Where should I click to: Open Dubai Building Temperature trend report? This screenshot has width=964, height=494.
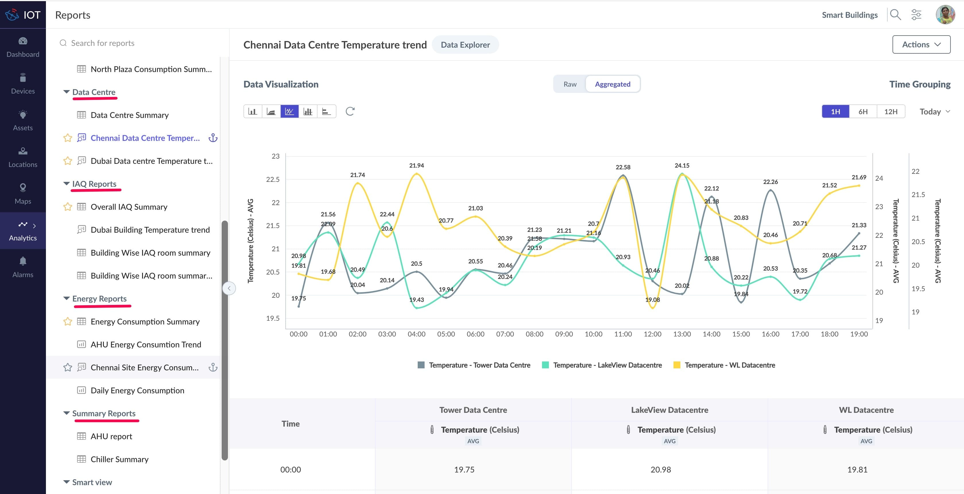coord(150,230)
